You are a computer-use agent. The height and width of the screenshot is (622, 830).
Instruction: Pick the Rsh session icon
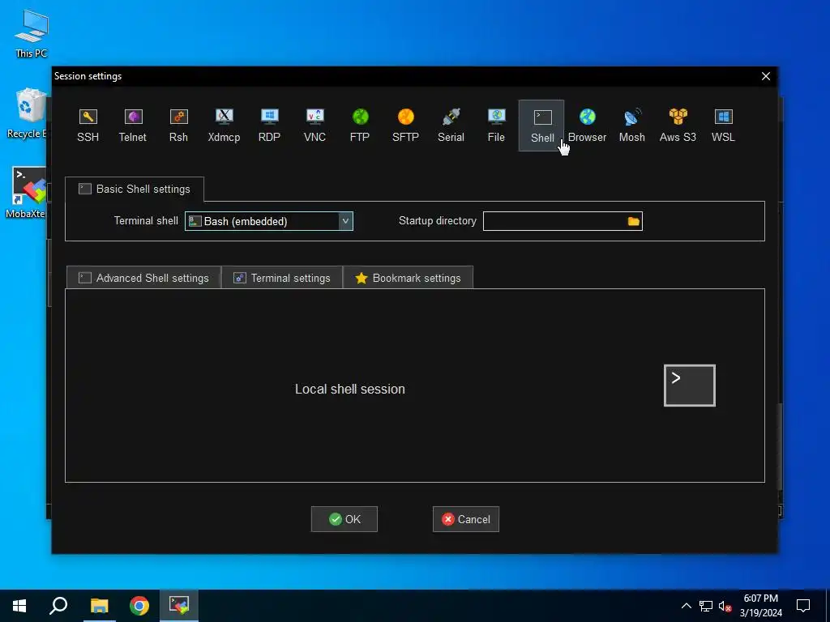tap(178, 126)
